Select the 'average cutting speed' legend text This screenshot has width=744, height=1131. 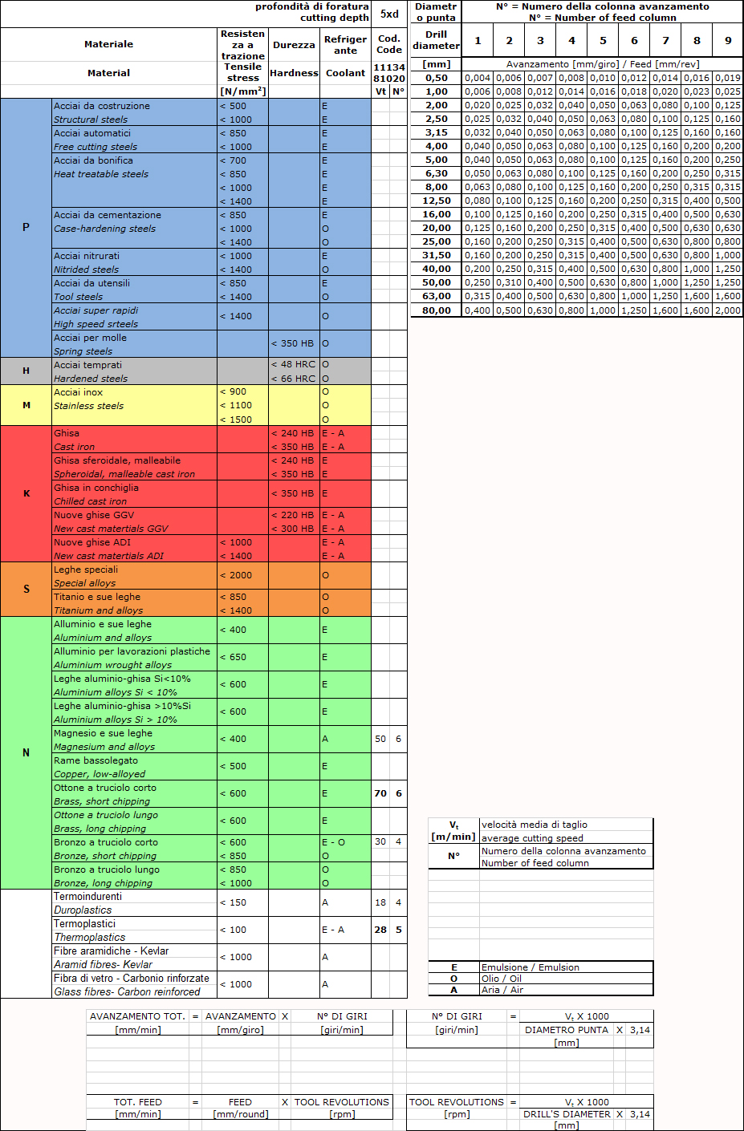(x=532, y=838)
